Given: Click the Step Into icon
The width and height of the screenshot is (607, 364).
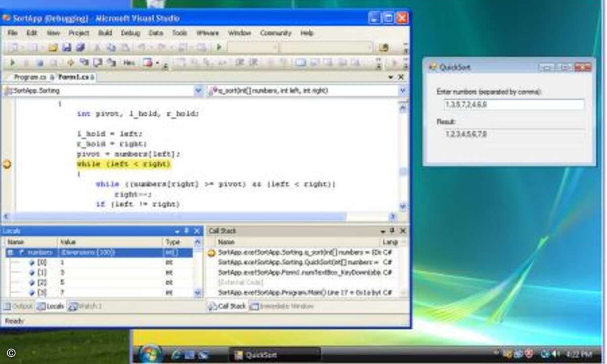Looking at the screenshot, I should tap(84, 63).
